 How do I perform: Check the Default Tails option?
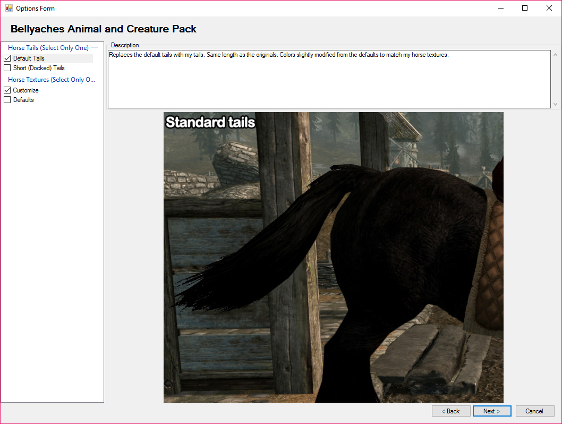7,58
